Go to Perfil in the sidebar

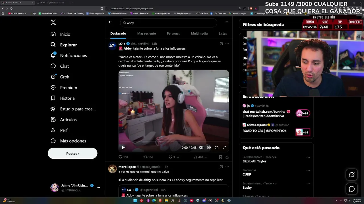coord(60,130)
